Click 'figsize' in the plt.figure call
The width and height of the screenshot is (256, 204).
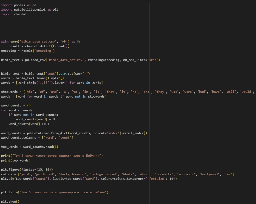(x=28, y=170)
